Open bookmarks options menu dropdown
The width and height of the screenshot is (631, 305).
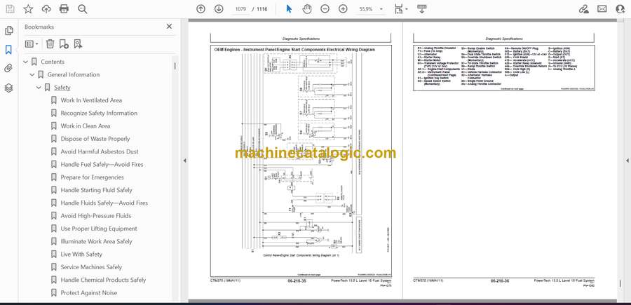(32, 44)
